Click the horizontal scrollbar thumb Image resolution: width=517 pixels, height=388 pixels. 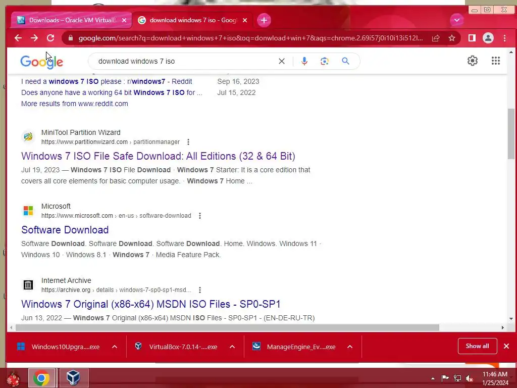coord(228,327)
